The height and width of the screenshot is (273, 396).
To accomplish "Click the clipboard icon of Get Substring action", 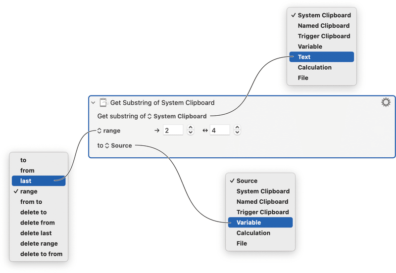I will (x=103, y=102).
